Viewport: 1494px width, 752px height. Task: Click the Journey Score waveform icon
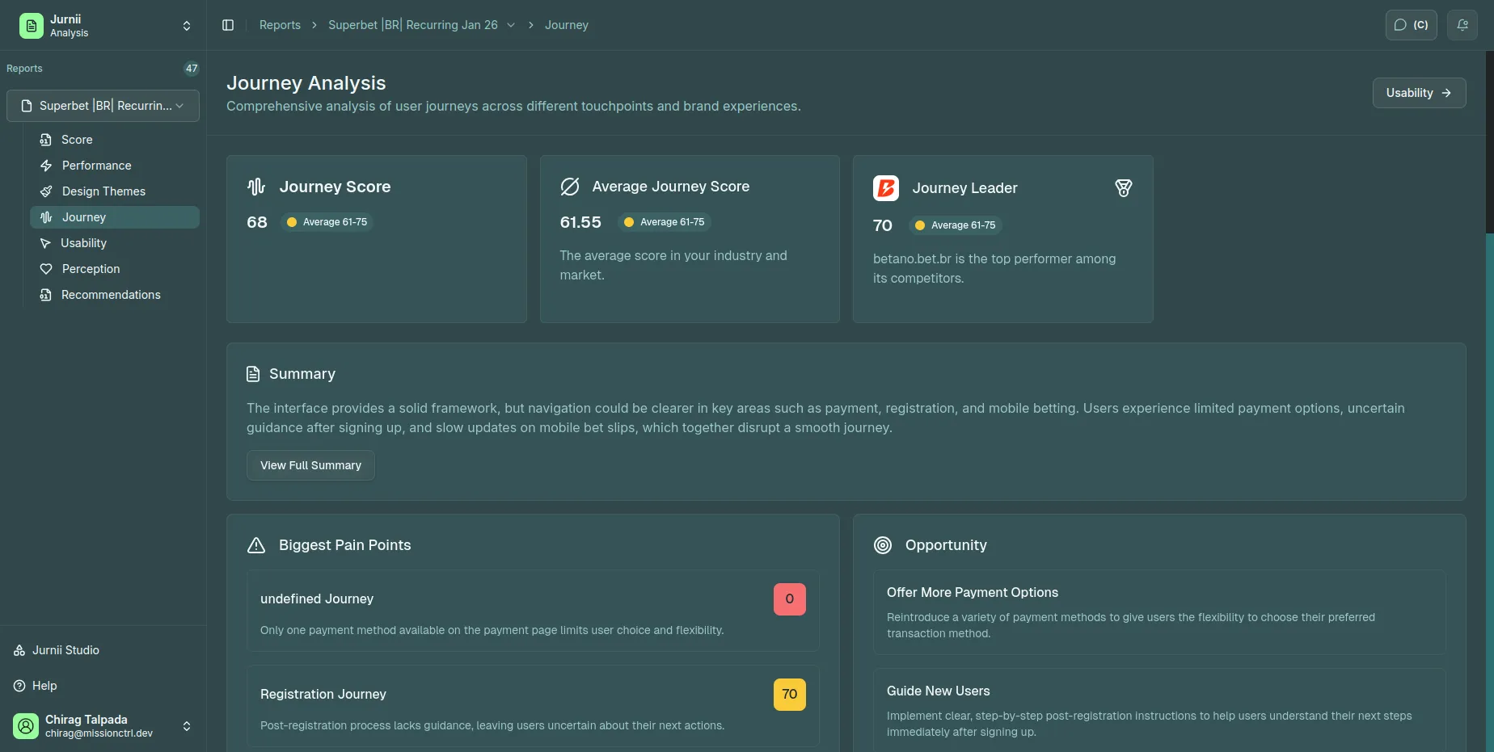pos(256,187)
